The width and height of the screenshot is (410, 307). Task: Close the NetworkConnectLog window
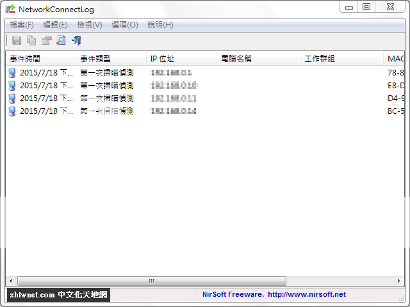[390, 7]
